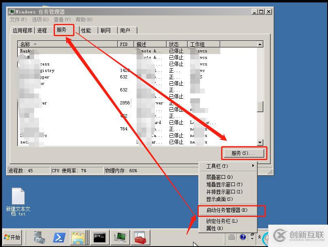The width and height of the screenshot is (328, 247).
Task: Choose 堆叠显示窗口(T) from the context menu
Action: 228,184
